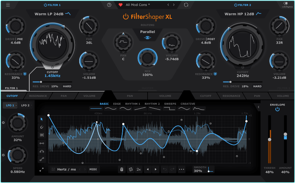This screenshot has width=295, height=183.
Task: Open the Warm LP 24dB filter type dropdown
Action: [x=53, y=14]
